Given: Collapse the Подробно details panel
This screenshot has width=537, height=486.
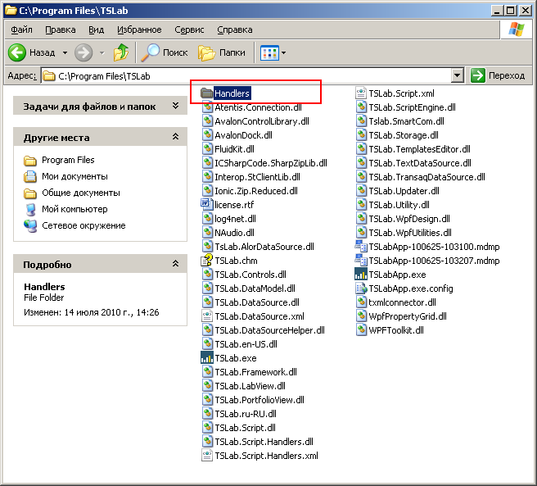Looking at the screenshot, I should click(x=175, y=265).
